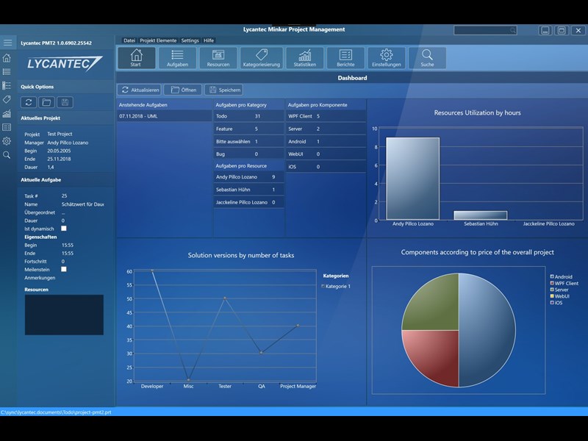Open the Projekt Elemente menu
The image size is (588, 441).
pos(158,40)
